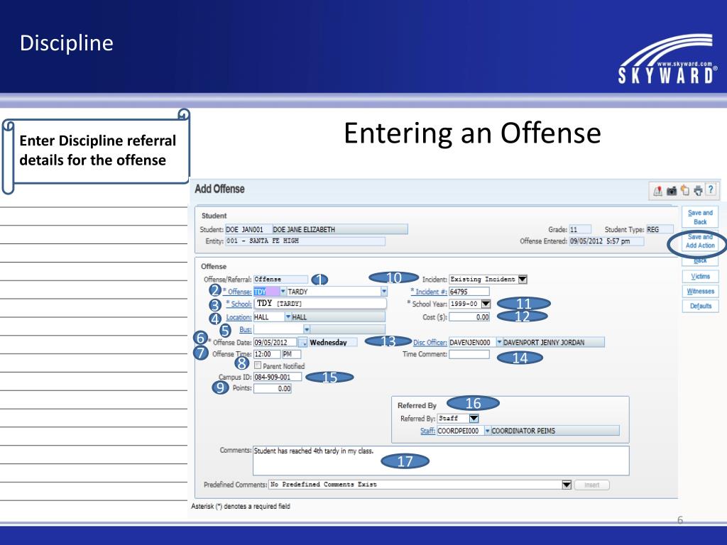
Task: Click the camera icon in Add Offense toolbar
Action: coord(672,191)
